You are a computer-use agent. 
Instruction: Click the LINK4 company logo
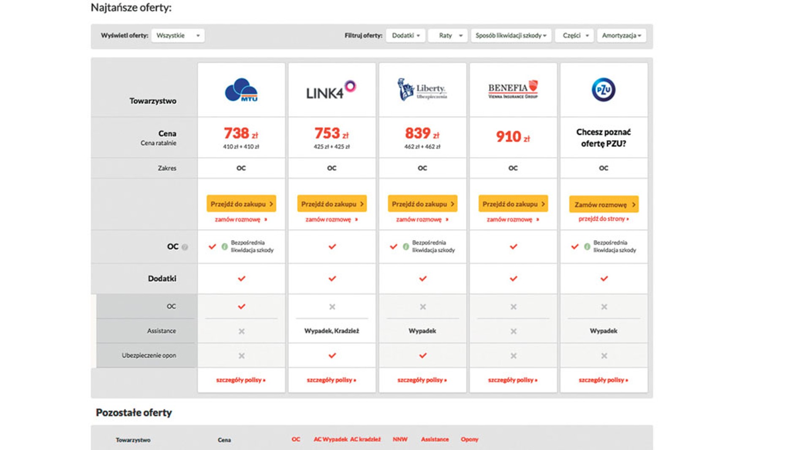click(x=331, y=90)
